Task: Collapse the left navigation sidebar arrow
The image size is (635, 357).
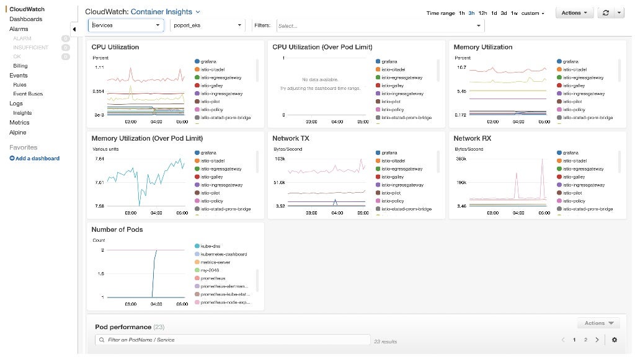Action: [74, 29]
